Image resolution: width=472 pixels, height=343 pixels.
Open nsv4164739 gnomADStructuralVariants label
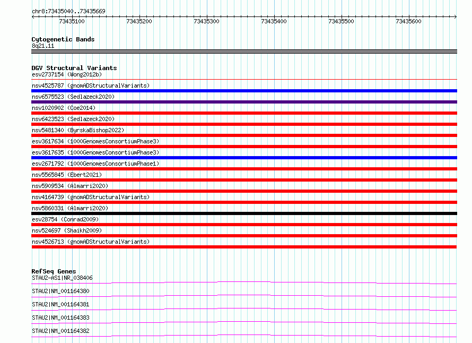(91, 197)
